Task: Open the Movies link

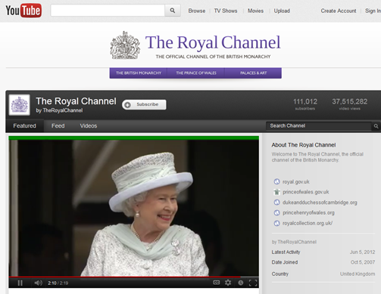Action: pos(255,11)
